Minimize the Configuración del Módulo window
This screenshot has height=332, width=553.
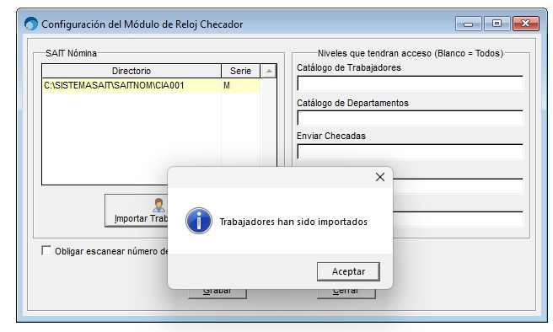pos(468,24)
